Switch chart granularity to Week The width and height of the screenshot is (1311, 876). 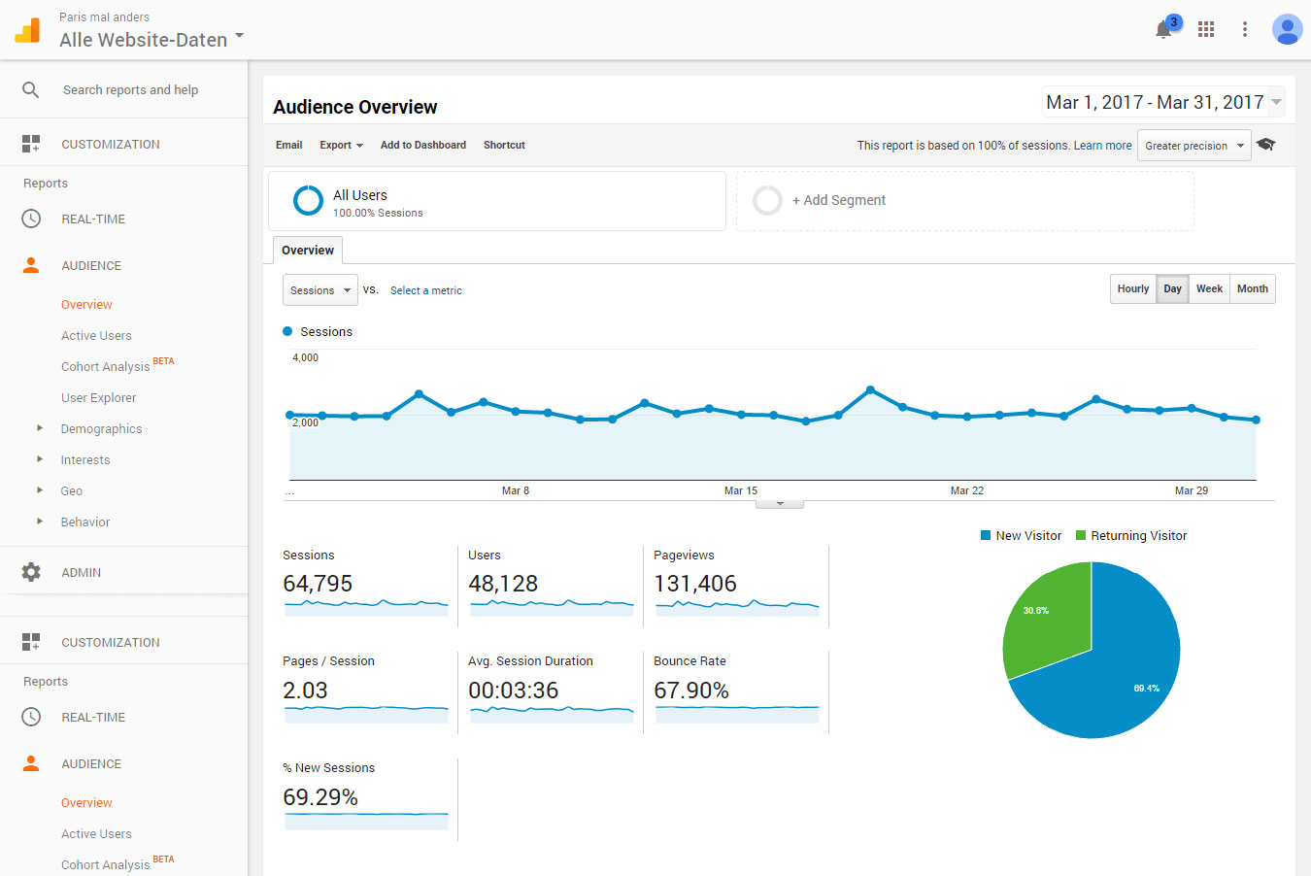1209,288
